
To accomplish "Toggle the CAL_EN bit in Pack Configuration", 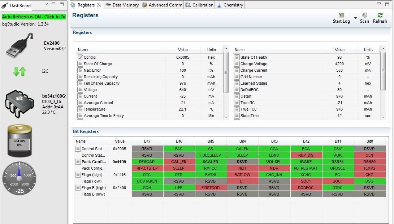I will [x=179, y=162].
